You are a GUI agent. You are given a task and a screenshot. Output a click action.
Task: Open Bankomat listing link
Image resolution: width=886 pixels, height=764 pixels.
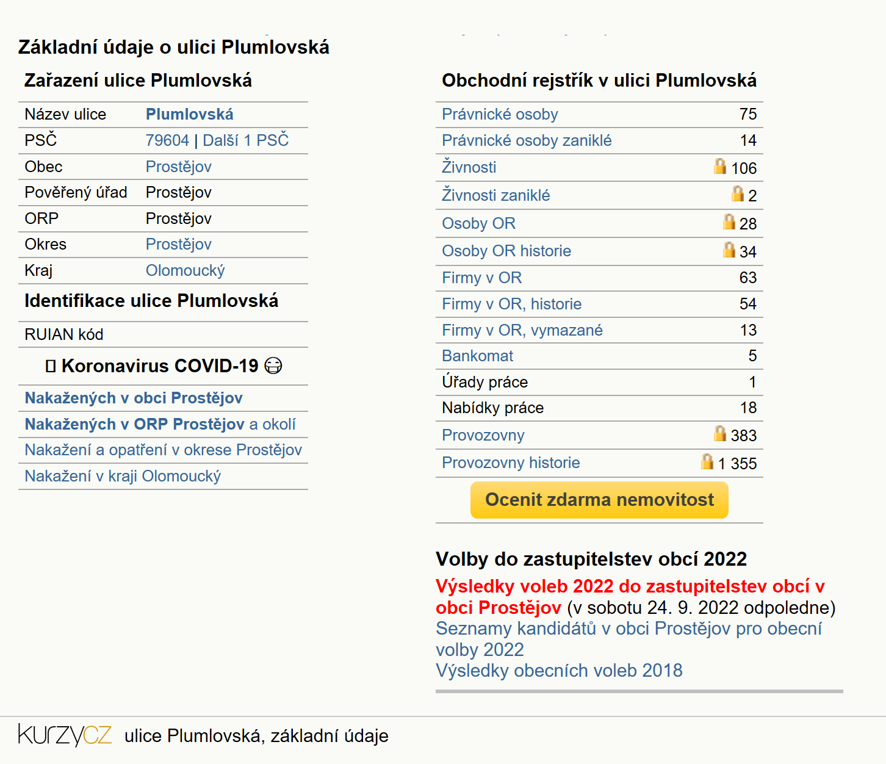coord(477,356)
